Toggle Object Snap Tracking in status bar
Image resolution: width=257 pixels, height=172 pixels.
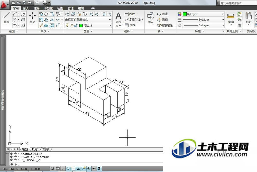click(x=78, y=168)
